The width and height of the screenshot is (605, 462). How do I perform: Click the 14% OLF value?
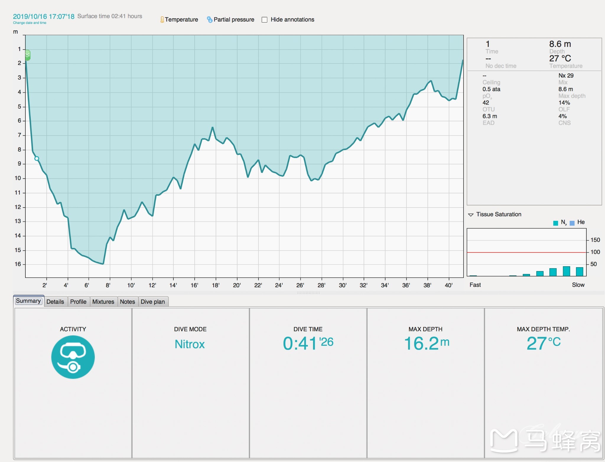tap(564, 103)
